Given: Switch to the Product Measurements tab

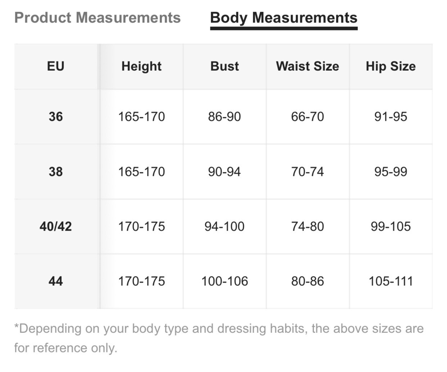Looking at the screenshot, I should tap(97, 17).
